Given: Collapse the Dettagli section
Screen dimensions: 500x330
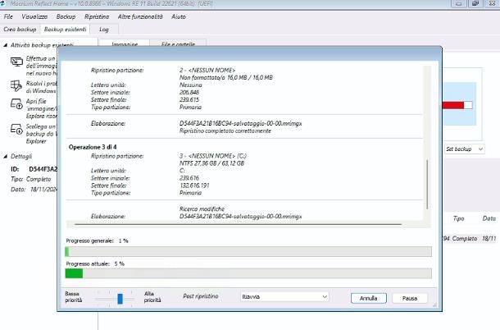Looking at the screenshot, I should pyautogui.click(x=6, y=157).
